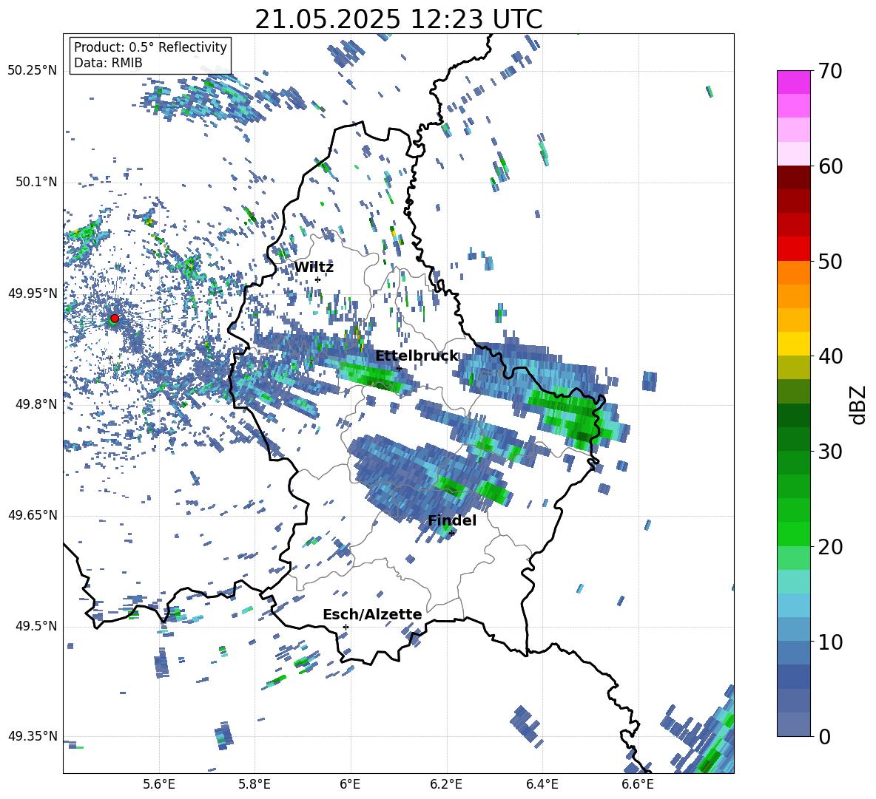Click the 6.2°E longitude label

(x=446, y=784)
